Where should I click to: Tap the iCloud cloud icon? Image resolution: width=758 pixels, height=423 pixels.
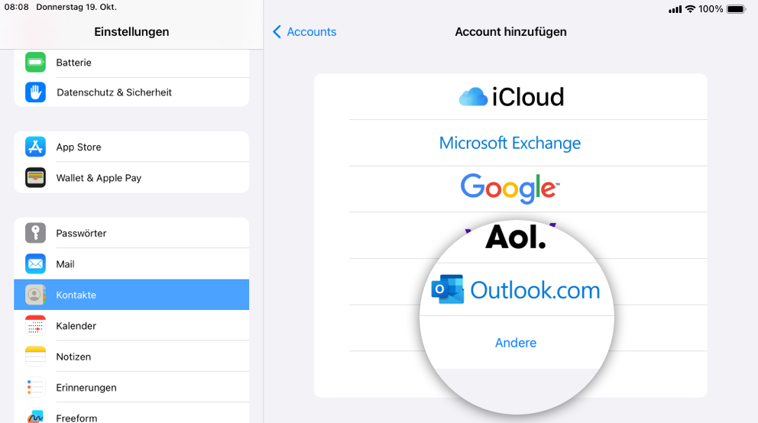[473, 96]
